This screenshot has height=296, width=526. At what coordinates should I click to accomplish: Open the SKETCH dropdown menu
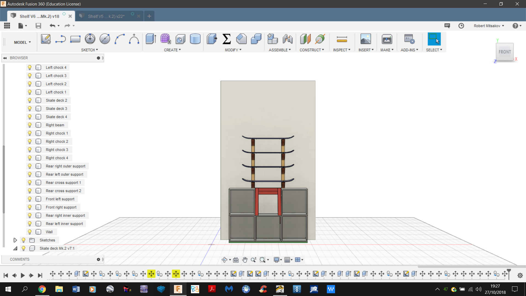[x=89, y=50]
